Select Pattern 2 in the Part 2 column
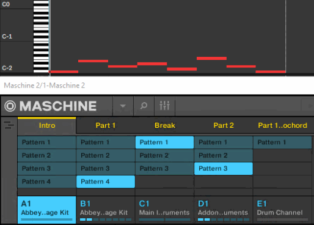Image resolution: width=314 pixels, height=225 pixels. point(224,155)
